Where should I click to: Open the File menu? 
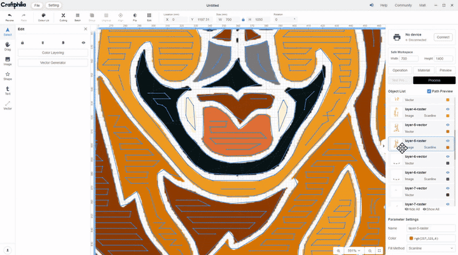pyautogui.click(x=37, y=5)
